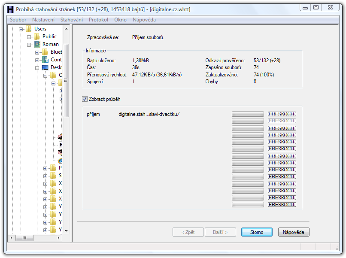This screenshot has height=258, width=346.
Task: Click the tree horizontal scrollbar left arrow
Action: coord(11,238)
